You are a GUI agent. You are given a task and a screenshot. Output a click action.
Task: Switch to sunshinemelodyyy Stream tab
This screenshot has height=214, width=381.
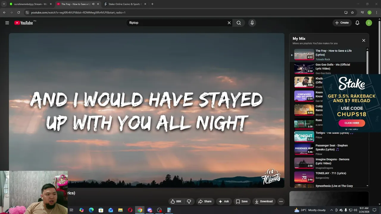tap(30, 4)
